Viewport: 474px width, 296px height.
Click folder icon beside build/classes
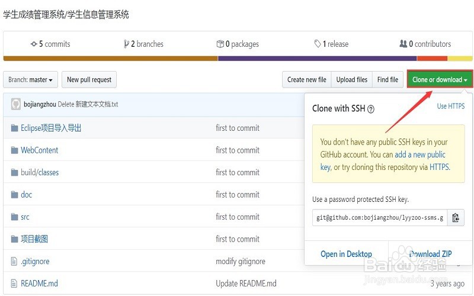coord(14,172)
